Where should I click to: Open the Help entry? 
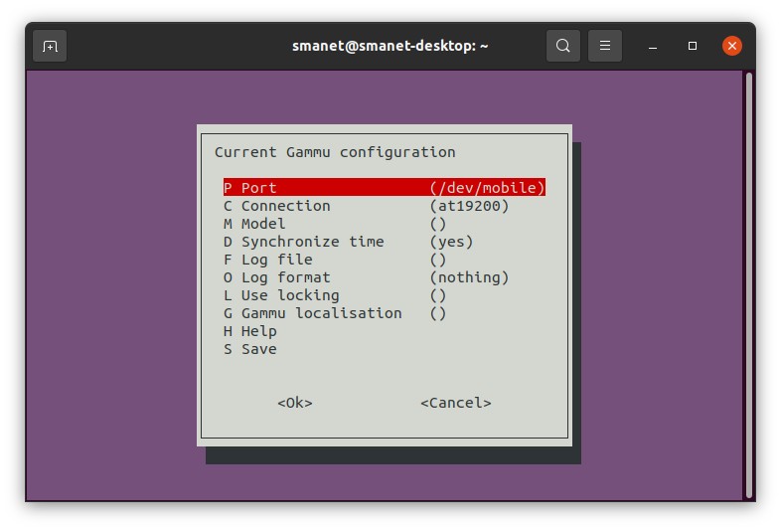[x=384, y=331]
